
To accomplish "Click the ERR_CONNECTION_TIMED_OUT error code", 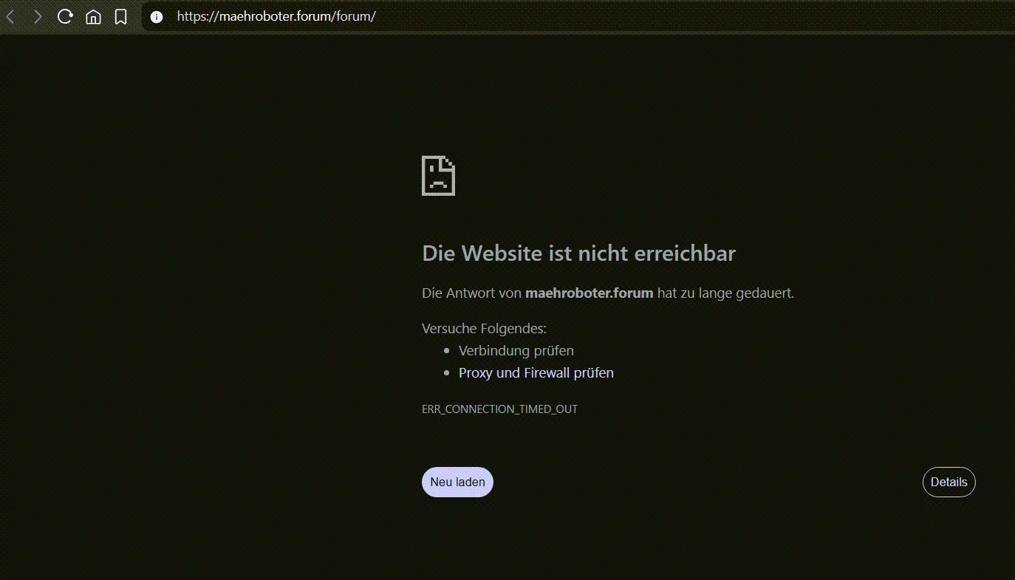I will click(499, 409).
